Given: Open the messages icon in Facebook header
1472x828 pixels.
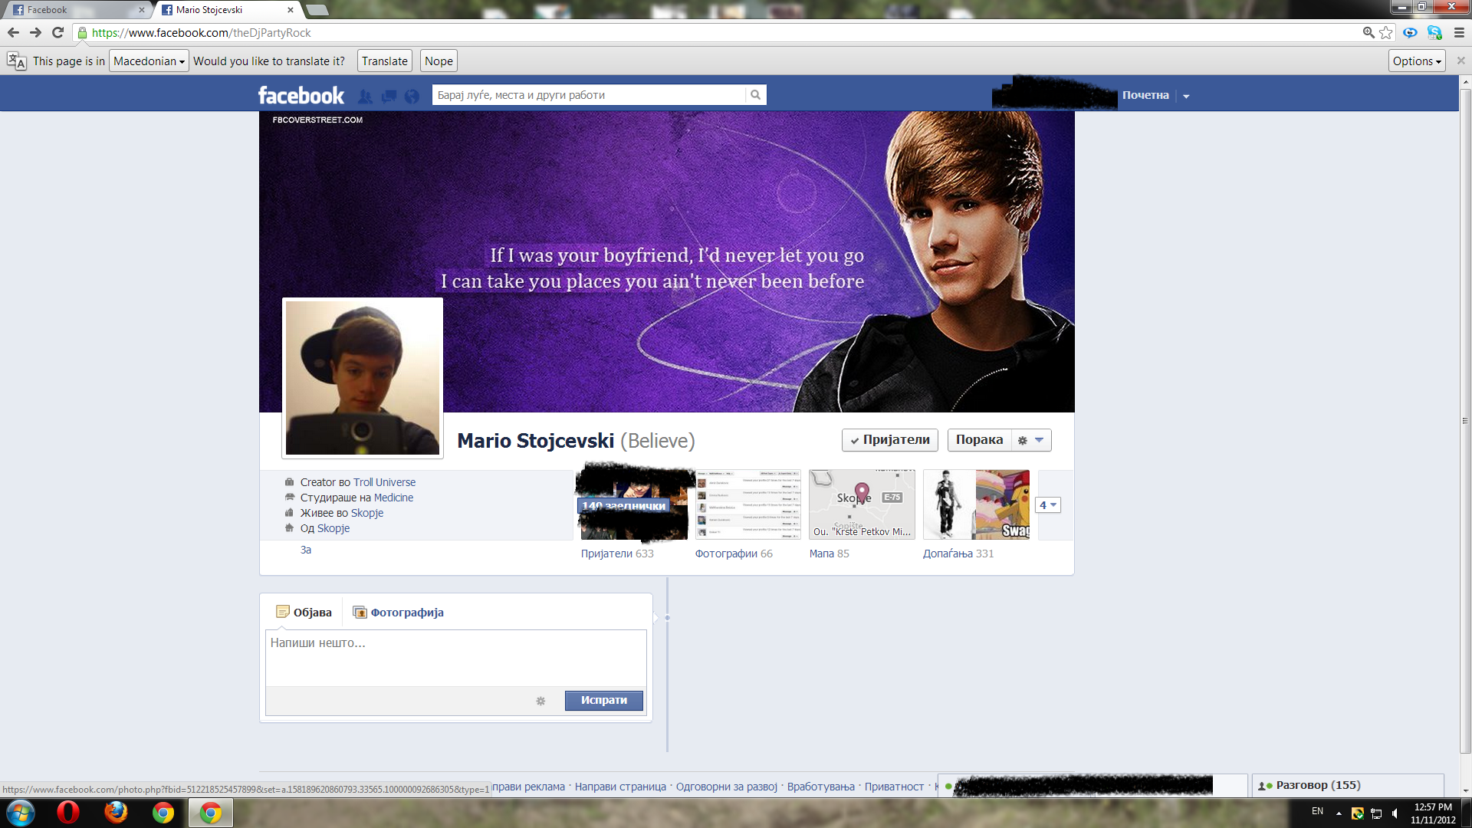Looking at the screenshot, I should [x=389, y=96].
